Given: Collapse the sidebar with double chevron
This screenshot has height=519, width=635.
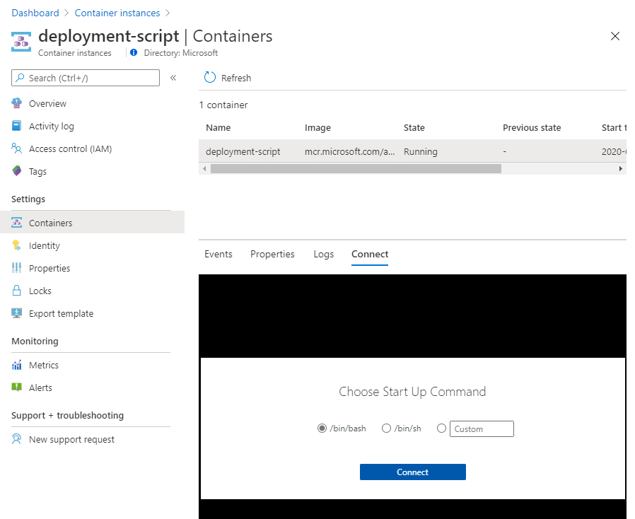Looking at the screenshot, I should 173,78.
